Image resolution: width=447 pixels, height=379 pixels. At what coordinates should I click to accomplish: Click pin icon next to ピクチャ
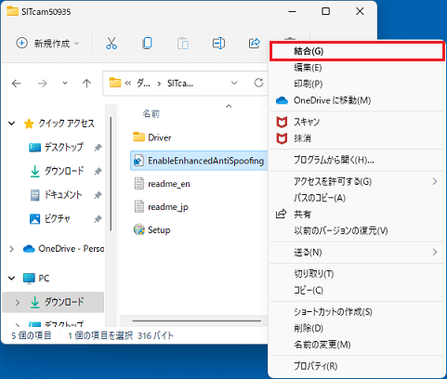pyautogui.click(x=98, y=219)
